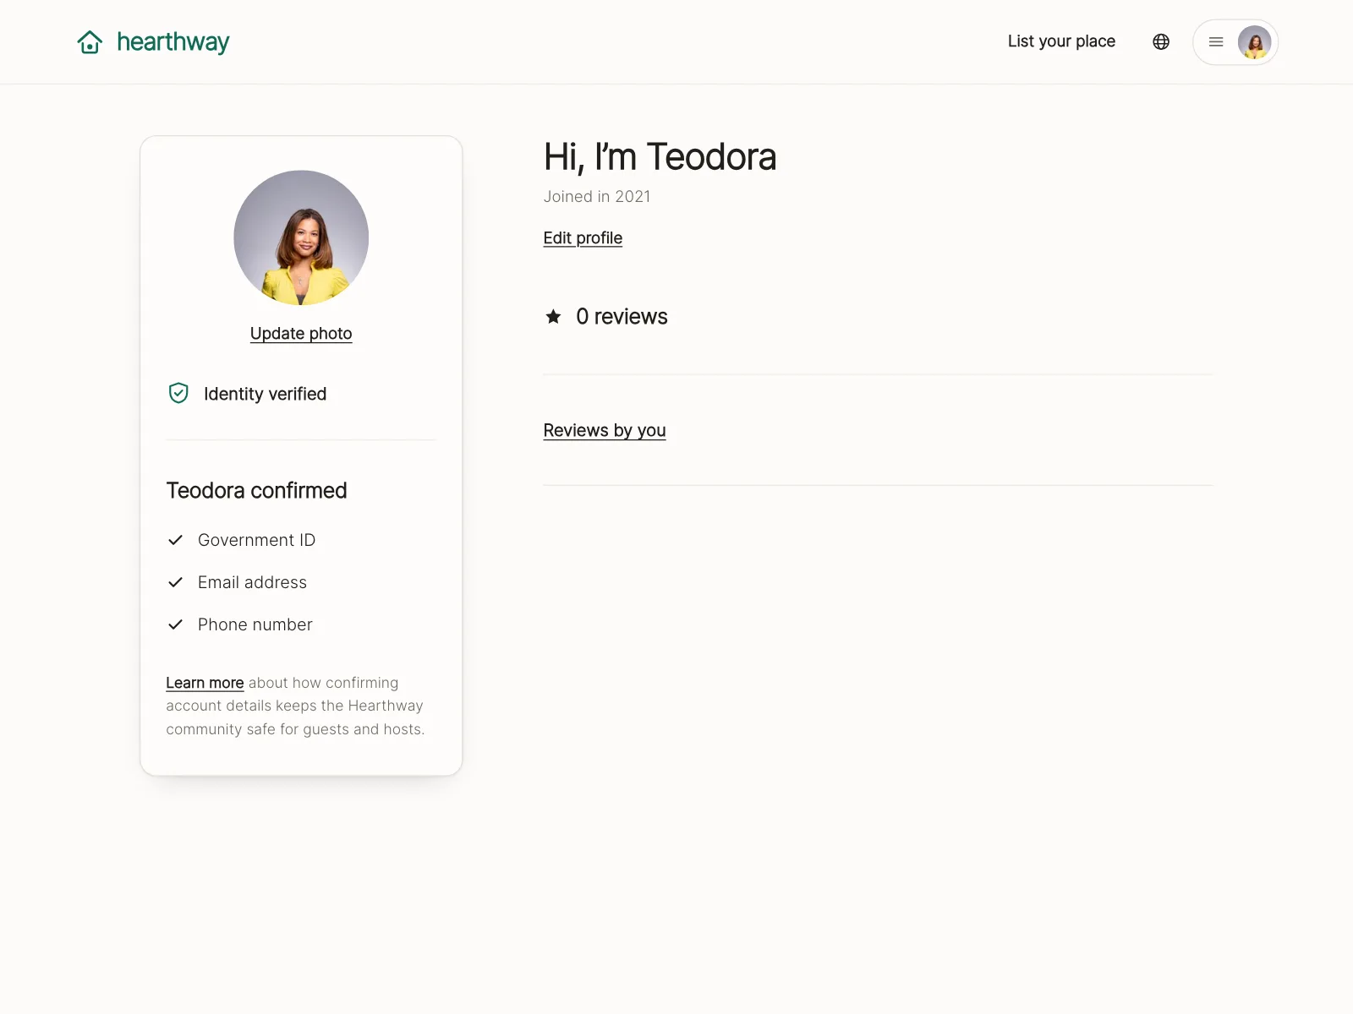Click the reviews star icon
This screenshot has width=1353, height=1014.
click(x=553, y=317)
